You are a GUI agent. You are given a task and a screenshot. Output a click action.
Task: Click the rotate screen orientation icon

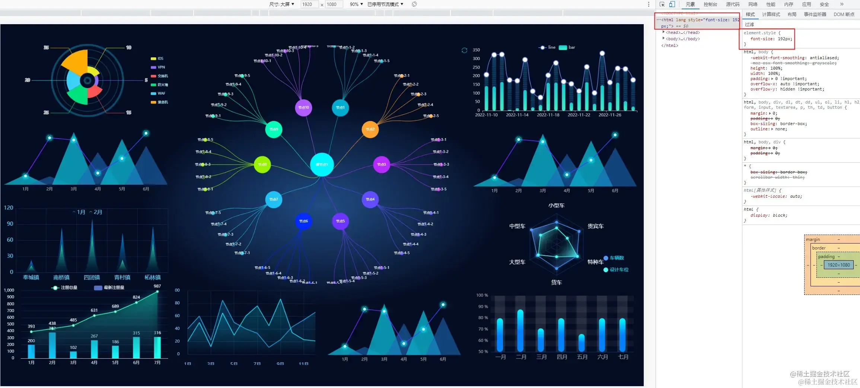[414, 4]
